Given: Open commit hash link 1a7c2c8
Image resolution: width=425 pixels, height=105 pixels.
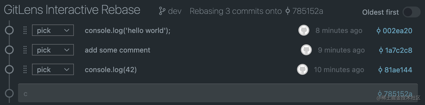Looking at the screenshot, I should 395,50.
